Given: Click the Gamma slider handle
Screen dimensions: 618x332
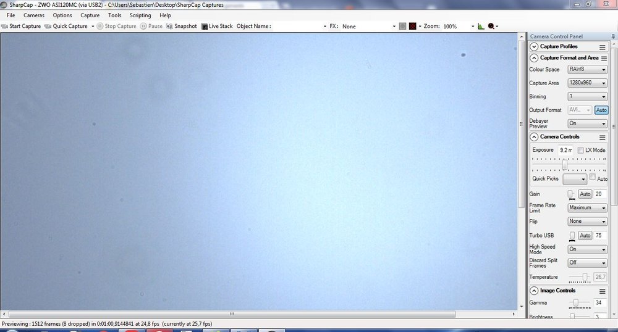Looking at the screenshot, I should [576, 303].
